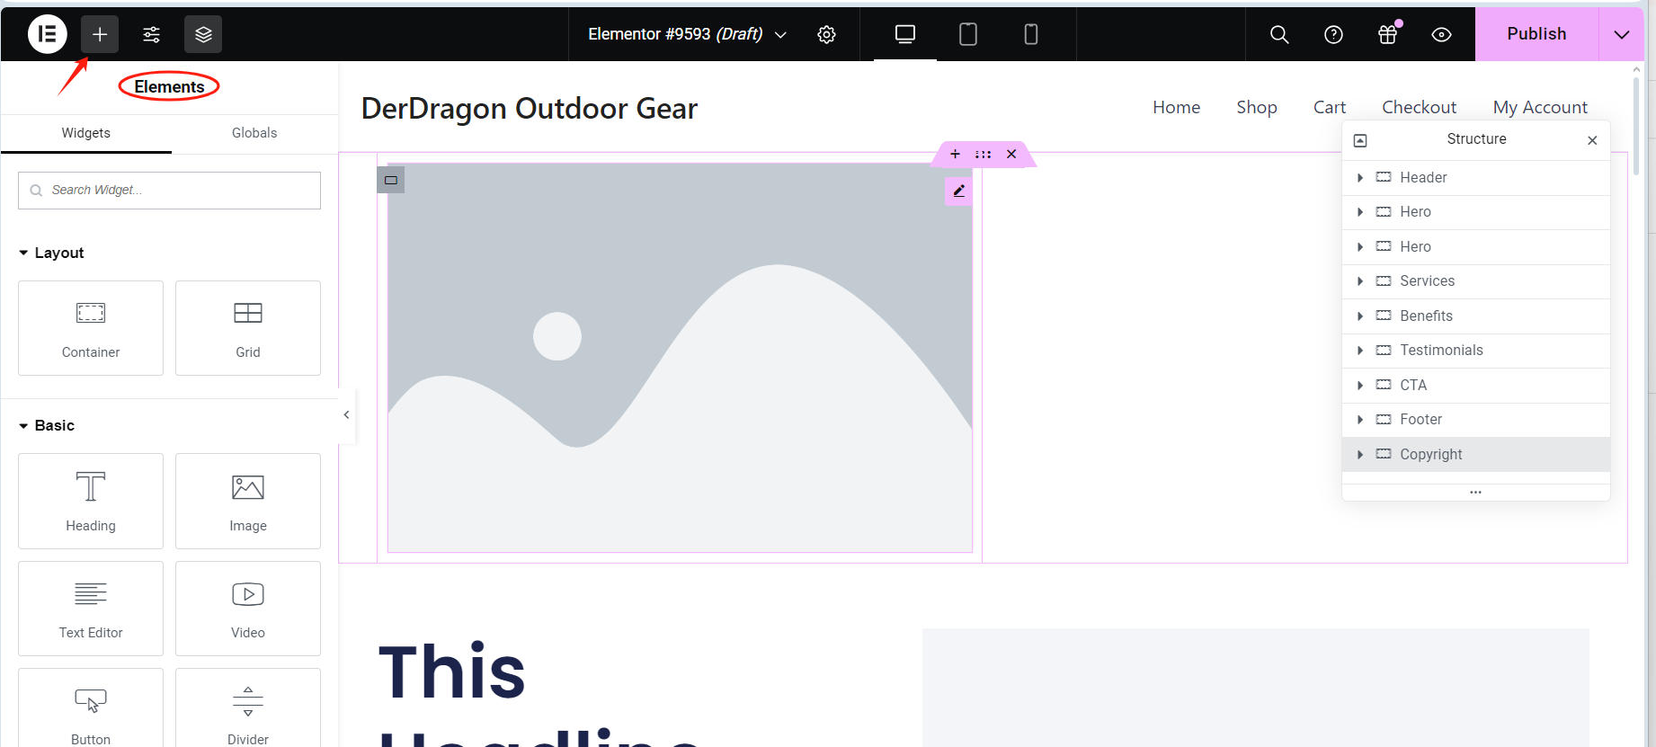
Task: Click the Publish button
Action: coord(1536,34)
